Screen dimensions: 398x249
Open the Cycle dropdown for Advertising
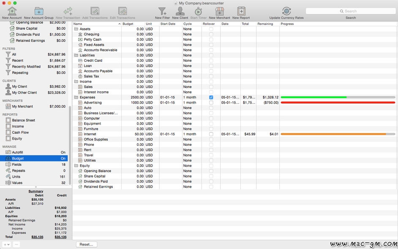click(x=192, y=103)
